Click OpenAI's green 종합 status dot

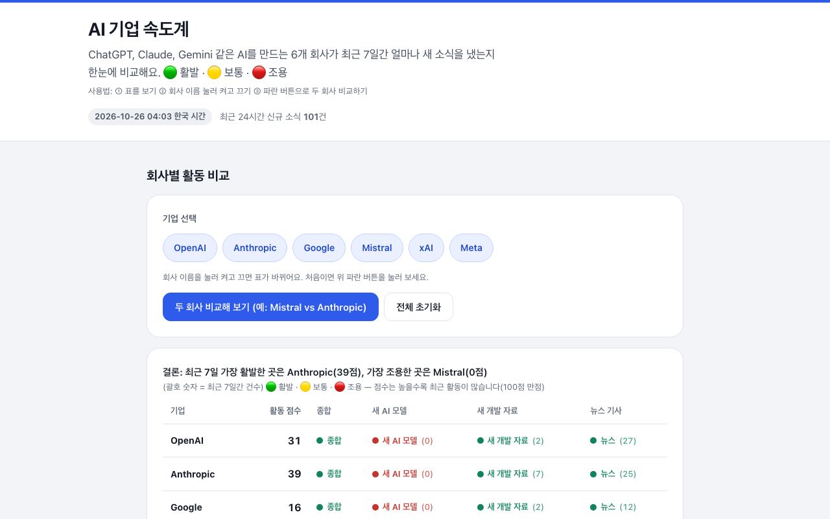(x=320, y=441)
